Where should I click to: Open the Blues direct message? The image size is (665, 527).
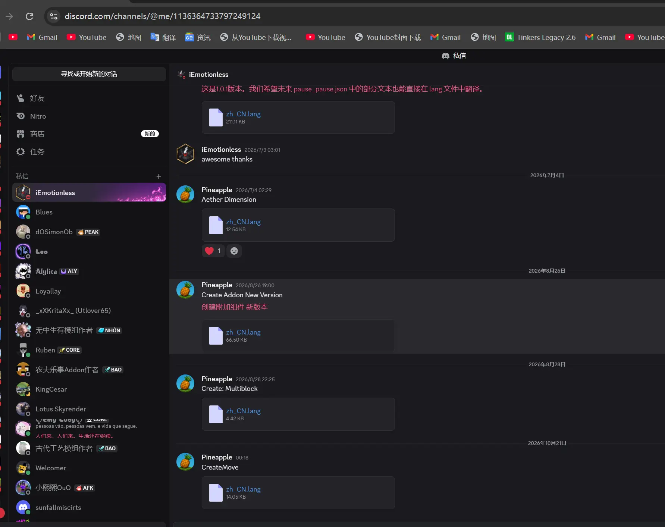89,212
